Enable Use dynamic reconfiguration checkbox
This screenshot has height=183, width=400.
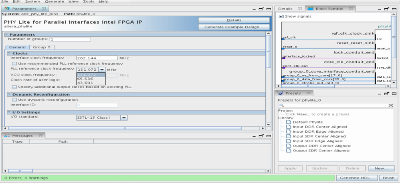14,99
